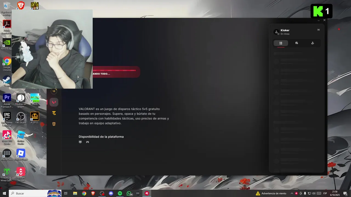Open the add friend tab in social panel

pos(313,43)
